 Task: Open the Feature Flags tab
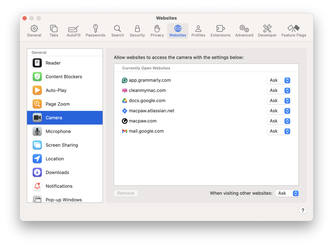click(294, 31)
